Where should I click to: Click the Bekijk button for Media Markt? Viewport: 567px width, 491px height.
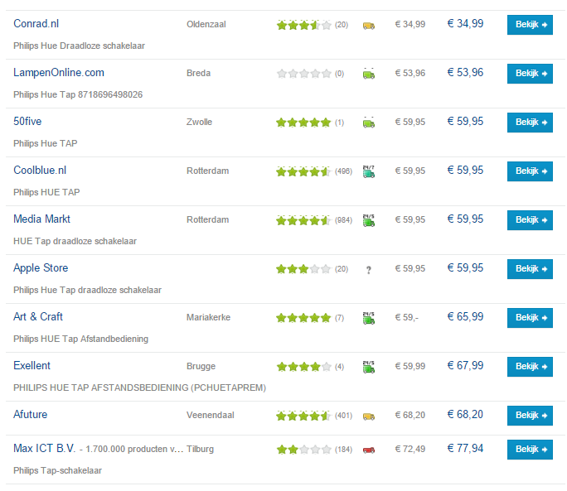(530, 220)
